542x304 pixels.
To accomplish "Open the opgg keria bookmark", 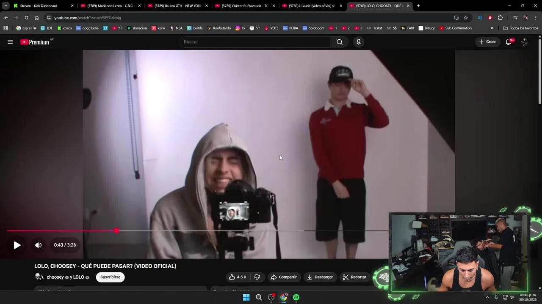I will click(87, 28).
